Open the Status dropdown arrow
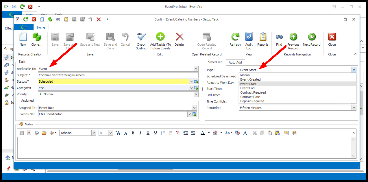The image size is (368, 182). click(191, 81)
